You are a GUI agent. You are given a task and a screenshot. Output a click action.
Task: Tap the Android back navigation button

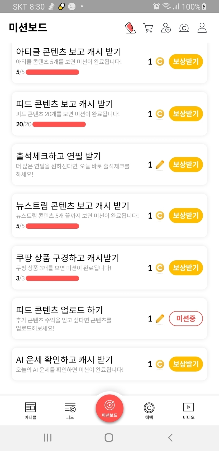pyautogui.click(x=170, y=438)
